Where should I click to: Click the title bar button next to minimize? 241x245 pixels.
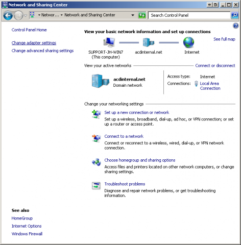click(216, 5)
